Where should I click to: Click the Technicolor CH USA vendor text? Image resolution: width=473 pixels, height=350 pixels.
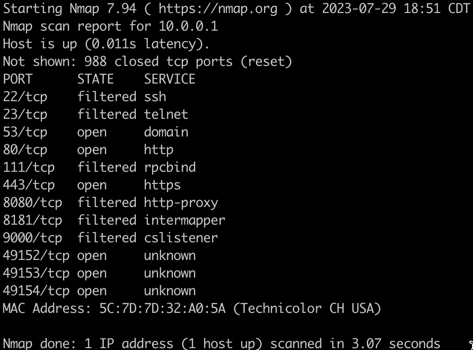pos(307,308)
